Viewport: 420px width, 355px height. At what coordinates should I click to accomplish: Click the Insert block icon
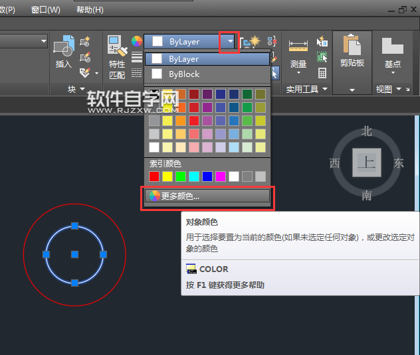[x=64, y=46]
